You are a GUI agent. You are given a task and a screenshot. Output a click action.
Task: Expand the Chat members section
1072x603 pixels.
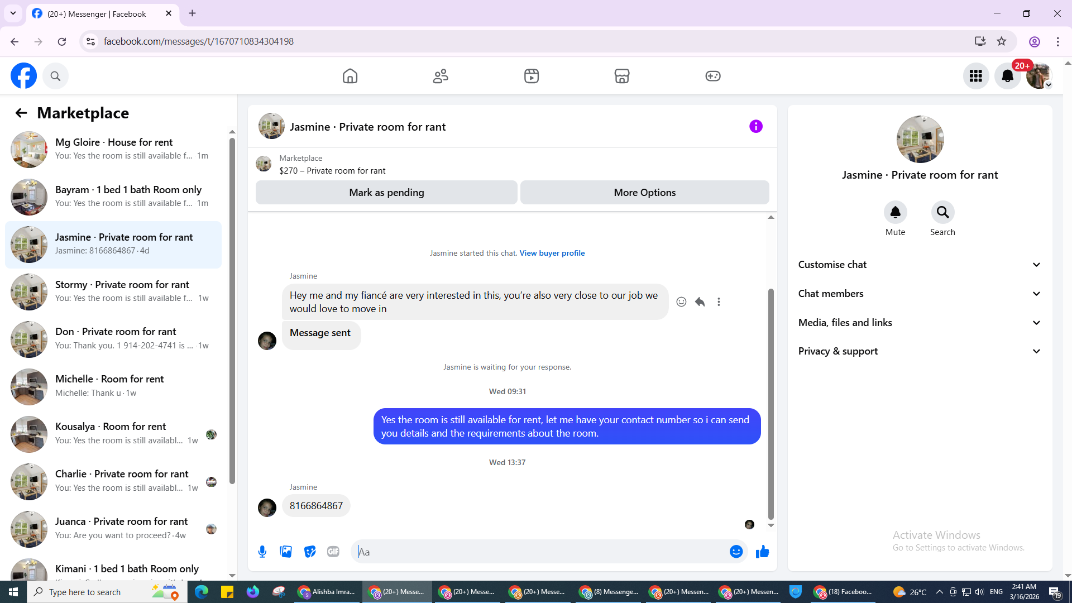click(x=920, y=294)
